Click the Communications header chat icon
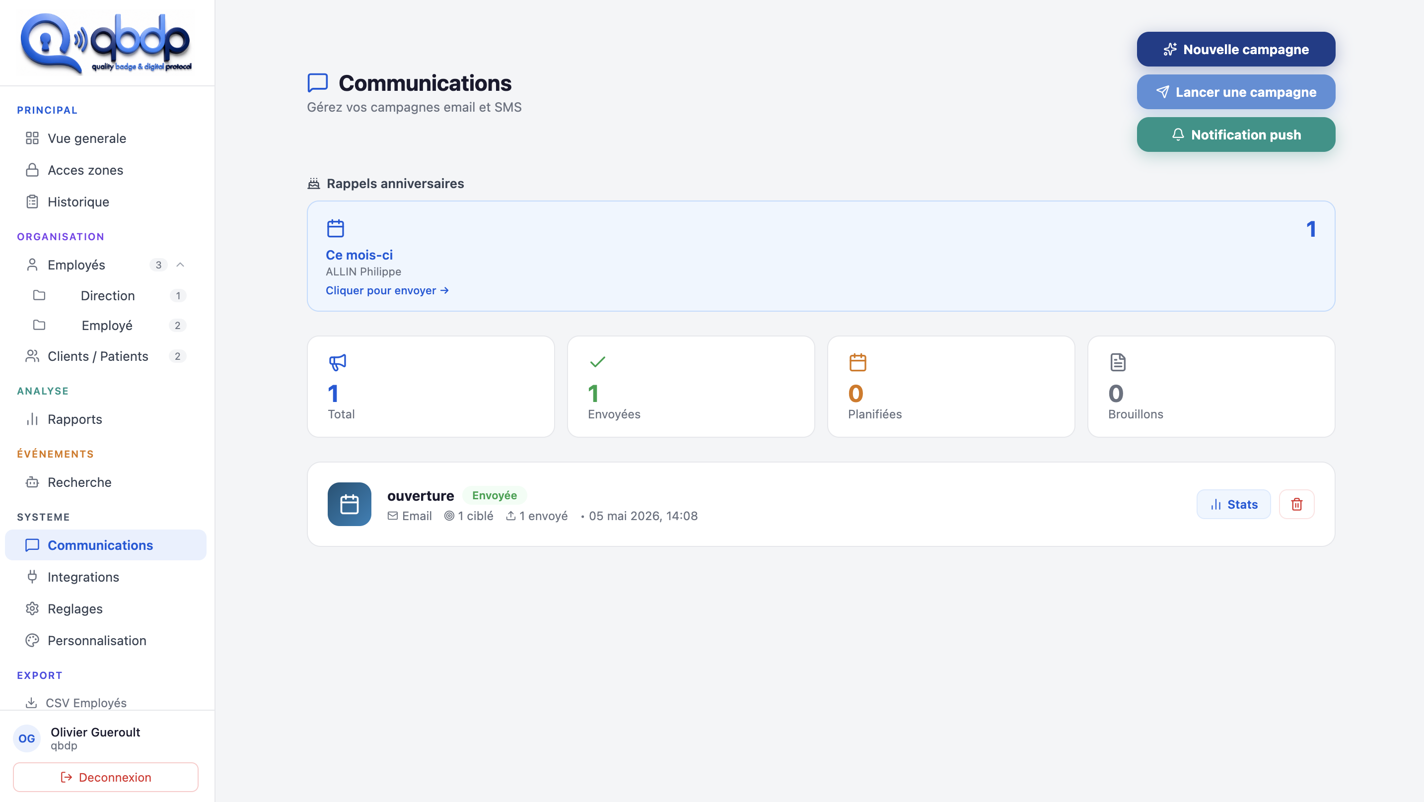This screenshot has width=1424, height=802. click(318, 83)
